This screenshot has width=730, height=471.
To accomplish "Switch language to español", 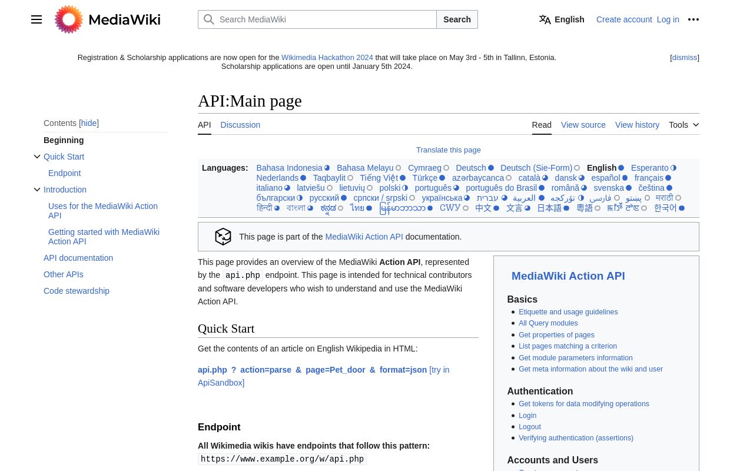I will pyautogui.click(x=606, y=178).
